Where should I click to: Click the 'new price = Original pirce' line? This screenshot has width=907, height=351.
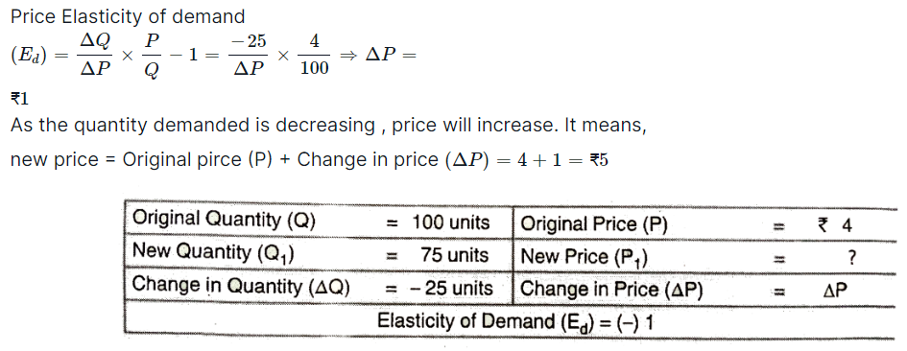[x=309, y=159]
